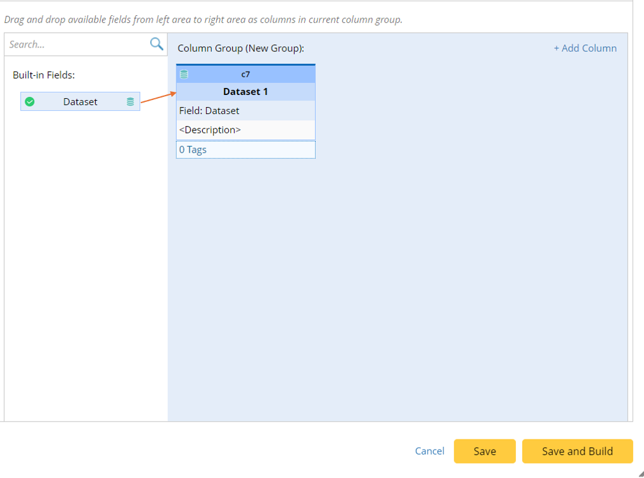
Task: Select the c7 column header
Action: pos(245,74)
